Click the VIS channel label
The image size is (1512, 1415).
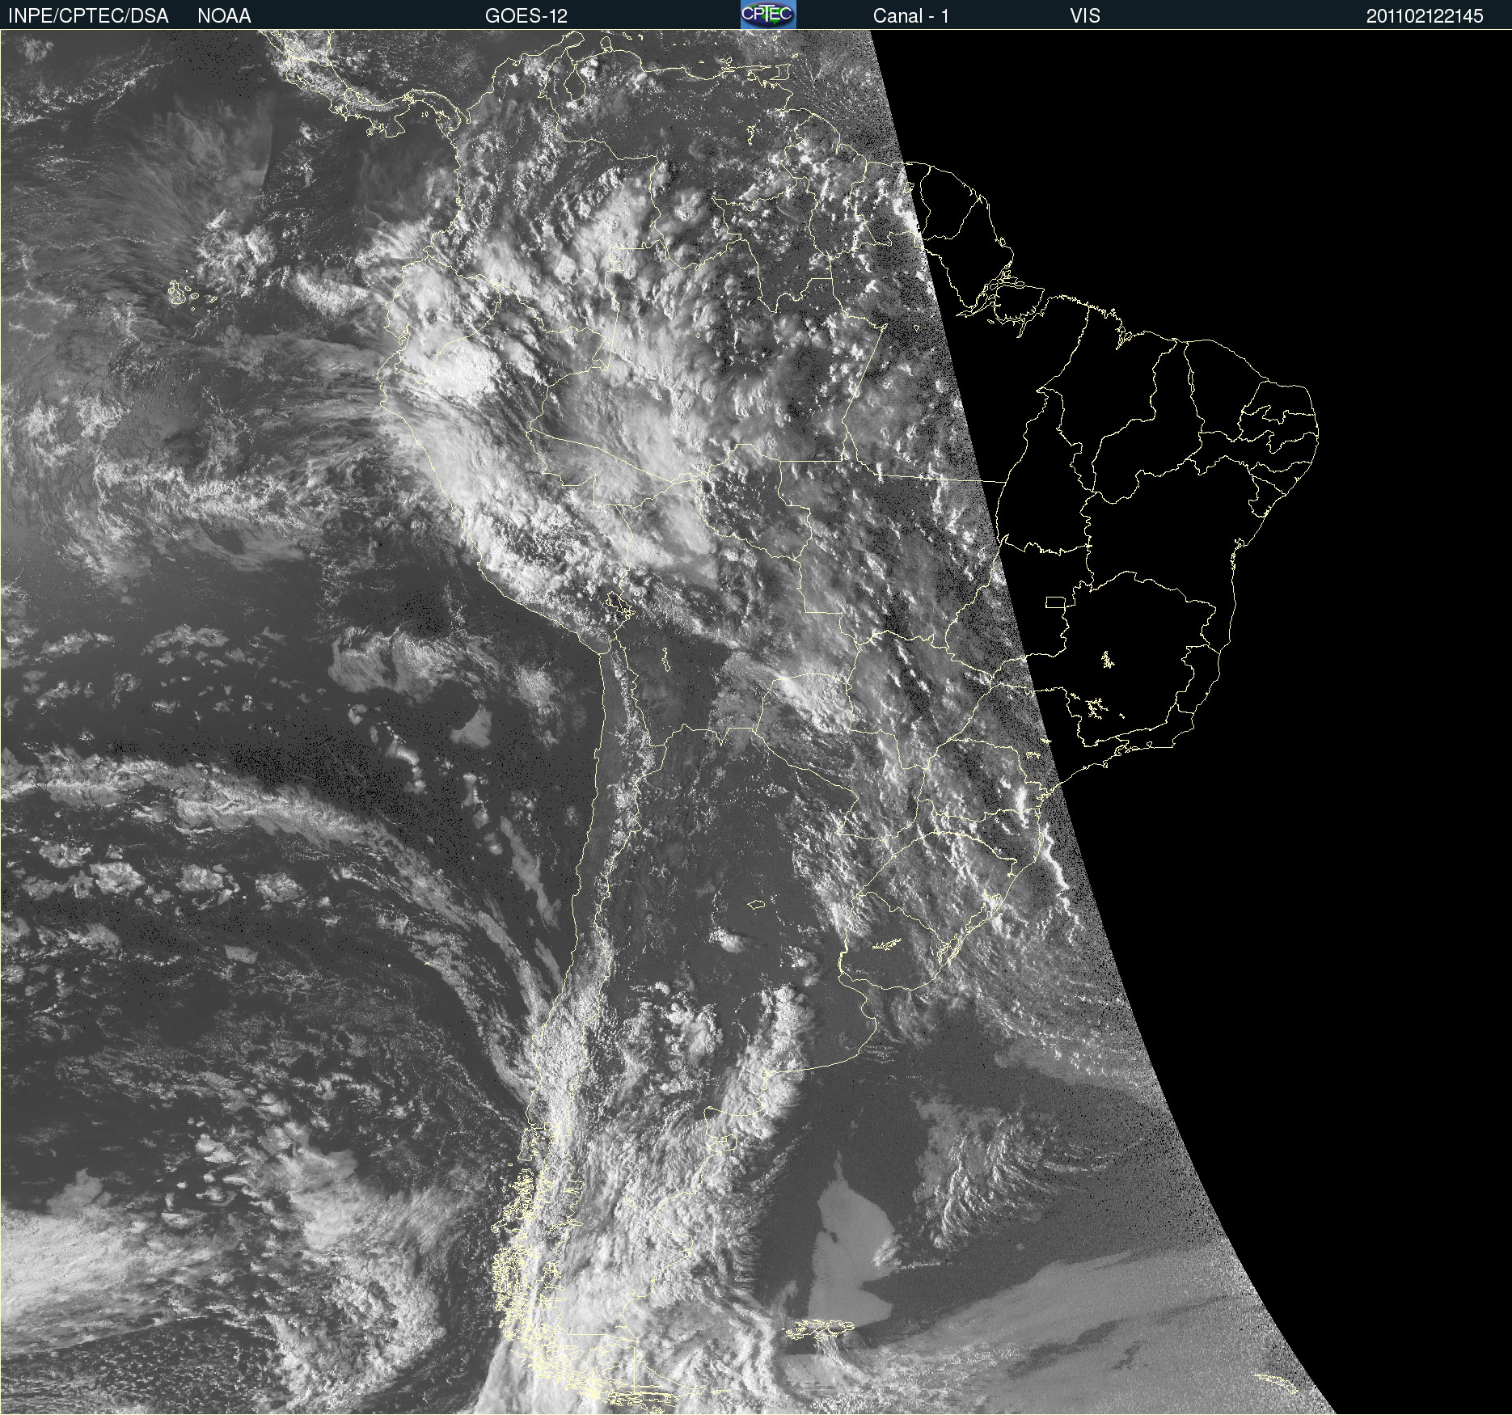pyautogui.click(x=1085, y=16)
